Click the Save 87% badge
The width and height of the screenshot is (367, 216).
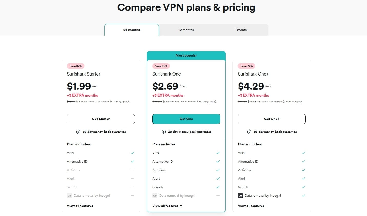click(76, 66)
